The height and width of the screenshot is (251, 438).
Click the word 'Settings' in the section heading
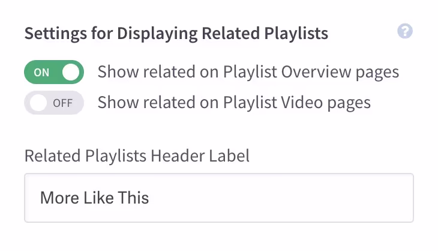click(56, 34)
